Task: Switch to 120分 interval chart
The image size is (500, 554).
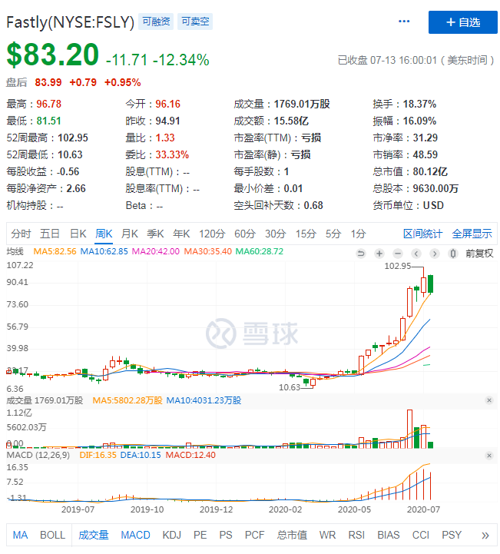Action: click(x=212, y=234)
